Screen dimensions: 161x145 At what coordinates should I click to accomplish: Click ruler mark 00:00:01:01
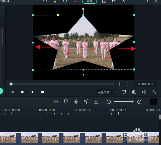(47, 110)
